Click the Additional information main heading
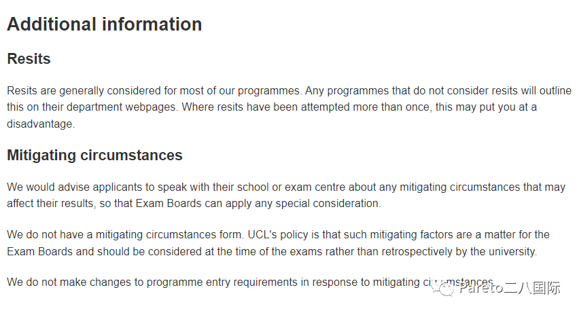 105,24
